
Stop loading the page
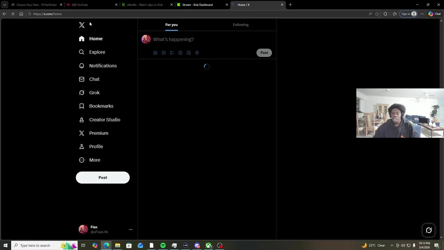click(13, 14)
